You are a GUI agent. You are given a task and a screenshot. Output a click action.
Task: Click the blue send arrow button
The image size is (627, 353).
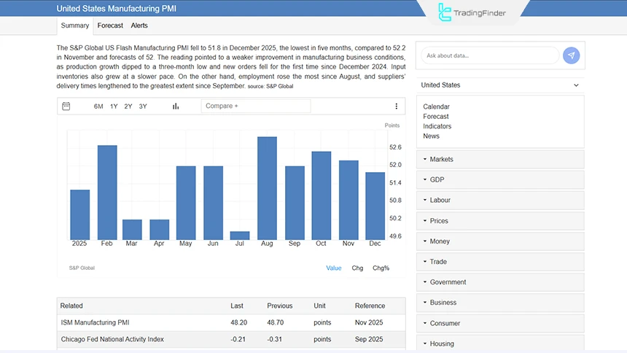point(572,55)
